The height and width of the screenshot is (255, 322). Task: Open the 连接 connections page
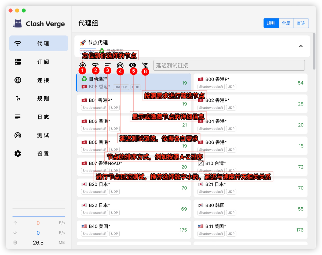(x=39, y=80)
